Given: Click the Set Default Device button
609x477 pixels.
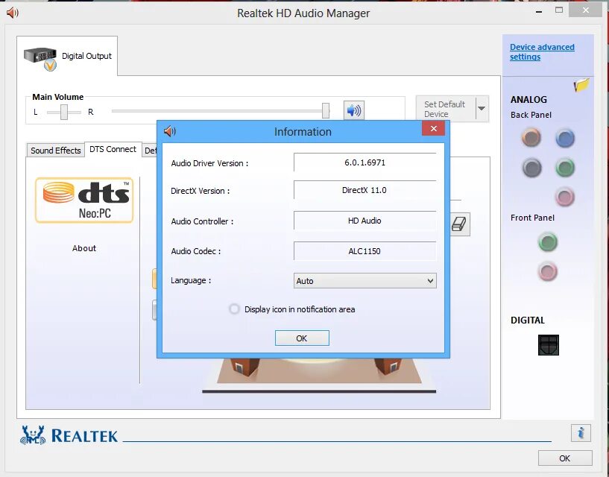Looking at the screenshot, I should coord(446,109).
